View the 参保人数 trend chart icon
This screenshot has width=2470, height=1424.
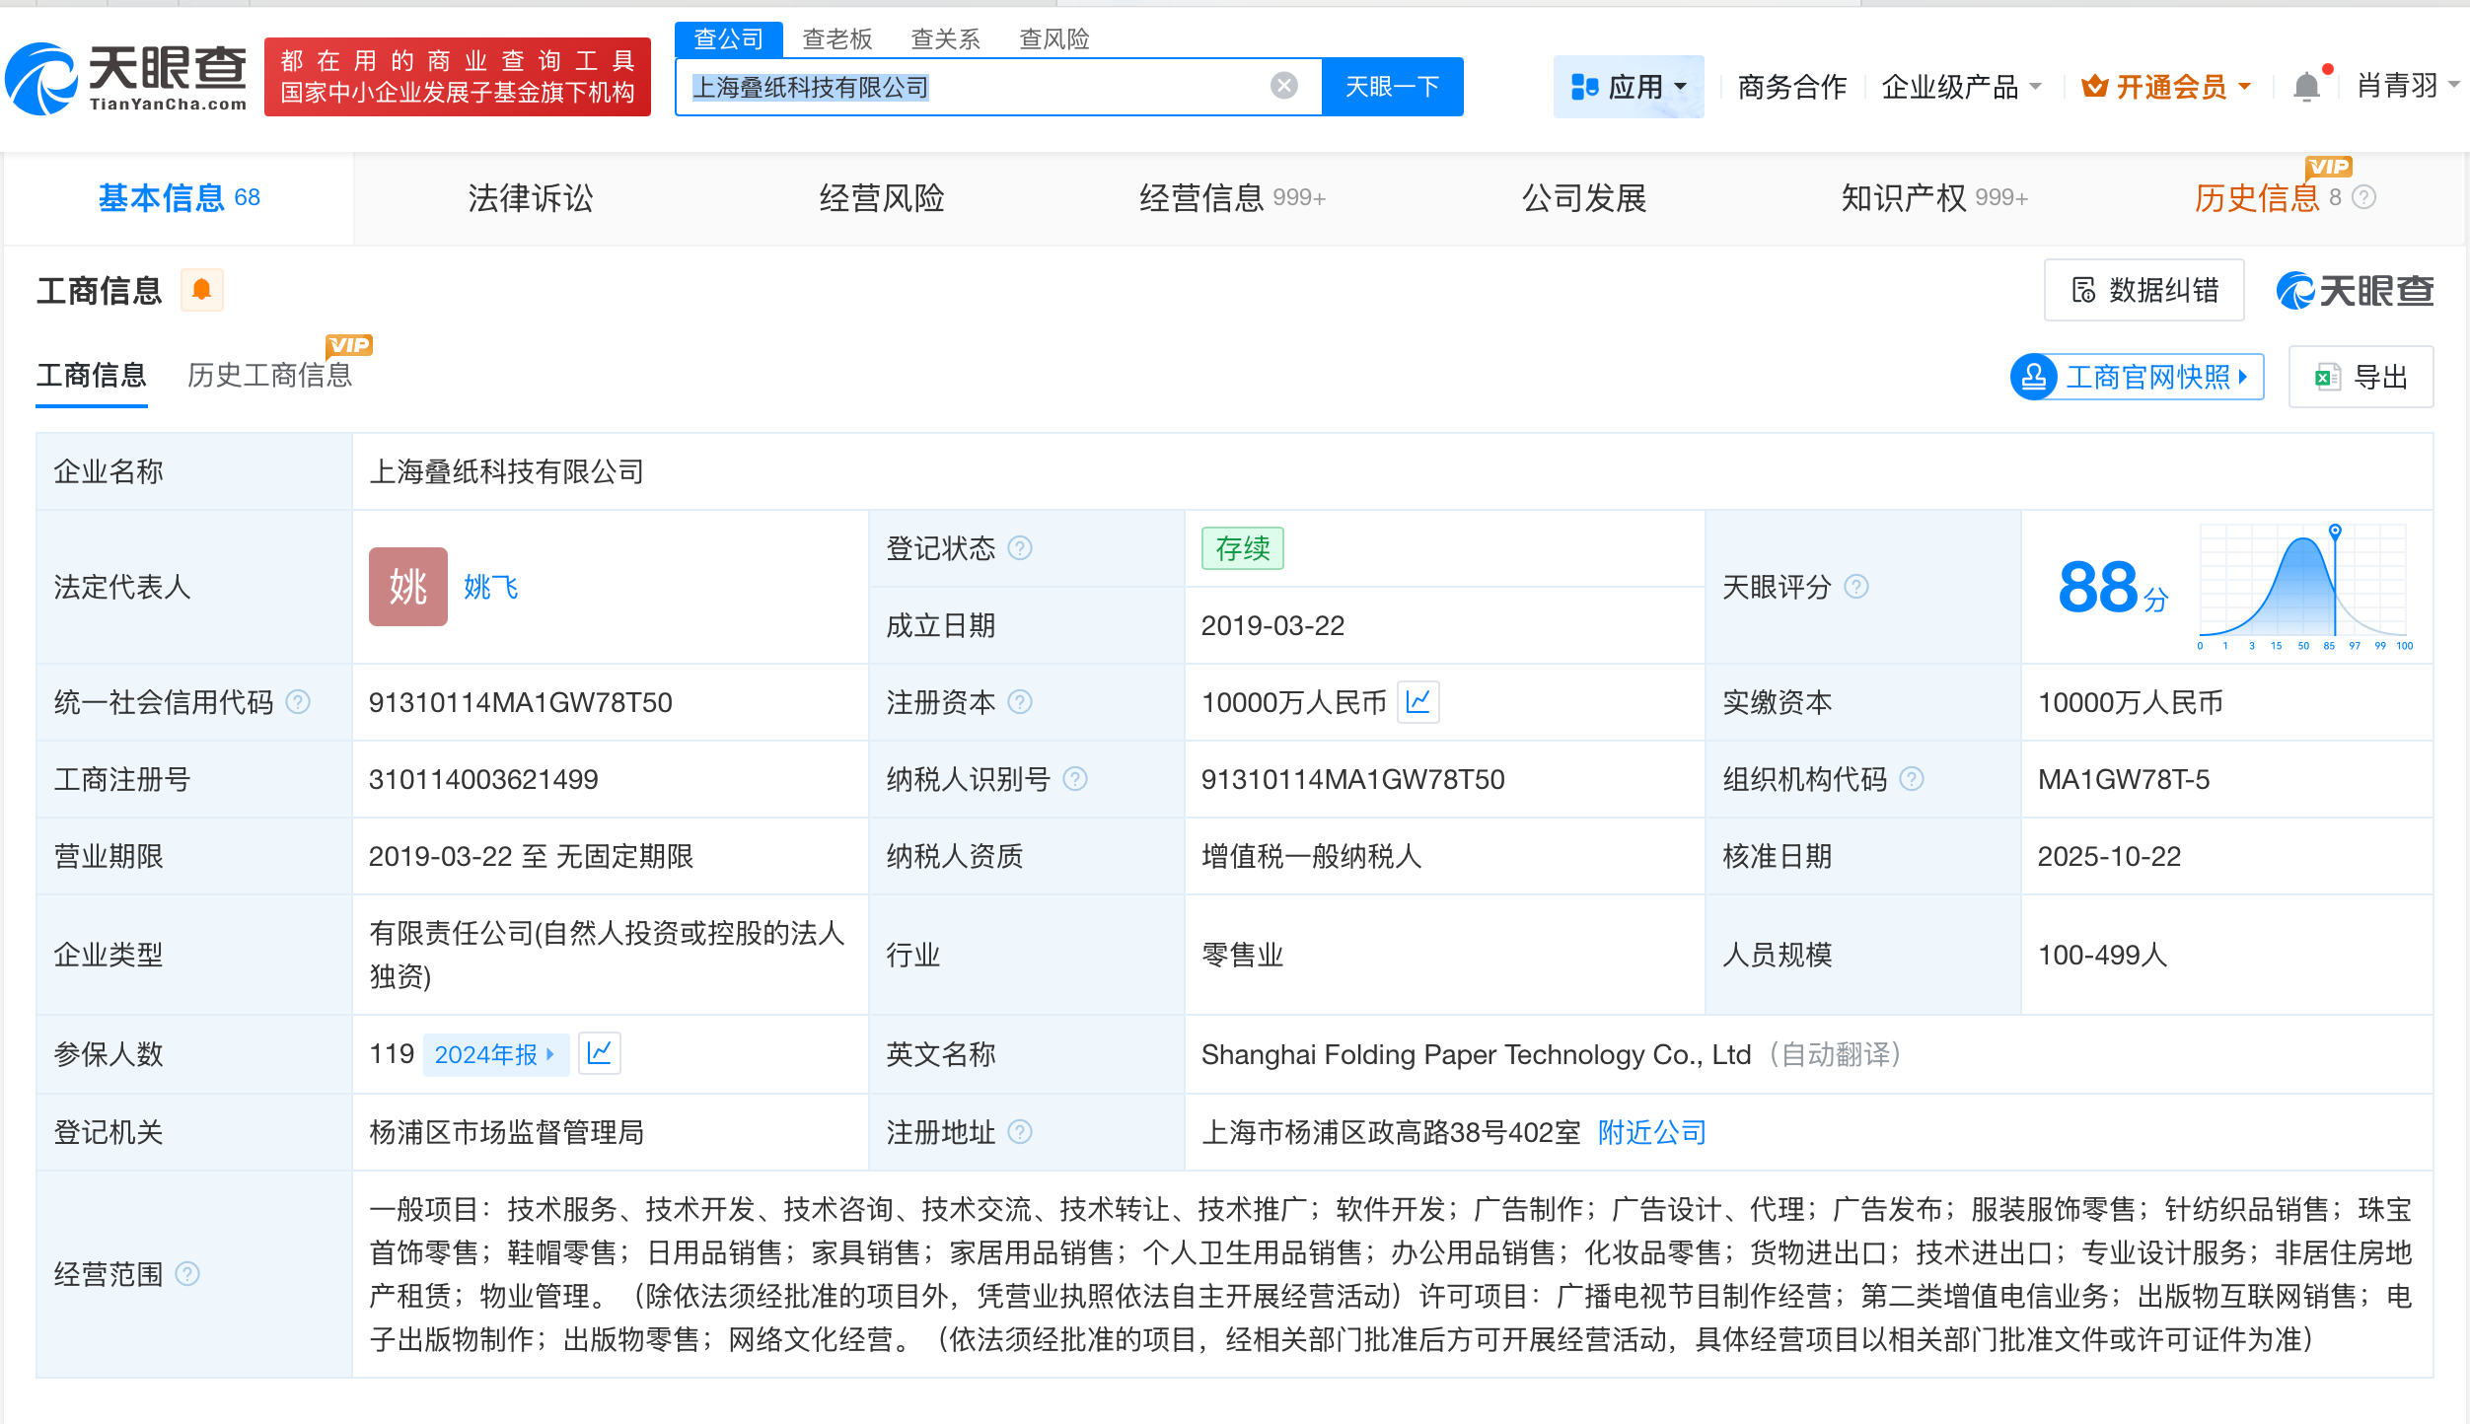(600, 1053)
